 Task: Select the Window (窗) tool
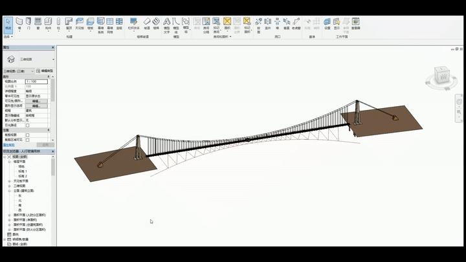38,23
